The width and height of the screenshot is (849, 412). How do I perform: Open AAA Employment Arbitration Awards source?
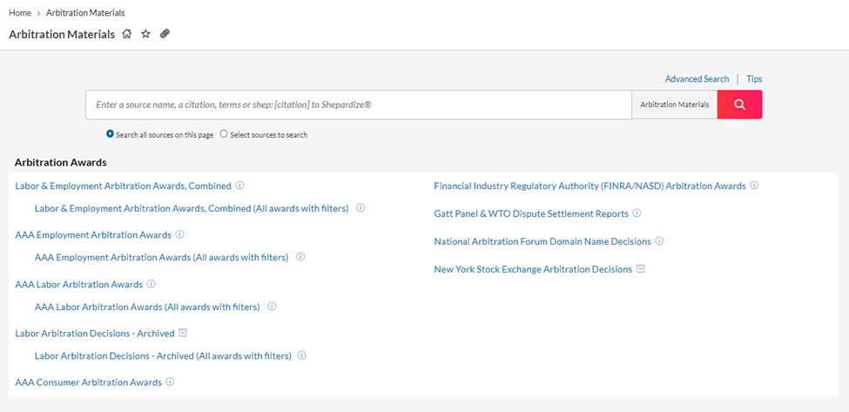point(93,235)
